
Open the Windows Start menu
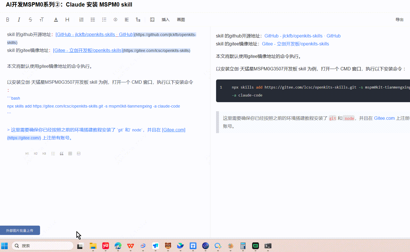pos(5,246)
